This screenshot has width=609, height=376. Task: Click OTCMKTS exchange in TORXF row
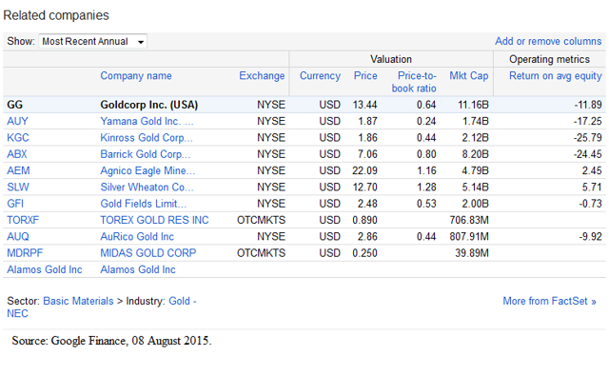[261, 220]
